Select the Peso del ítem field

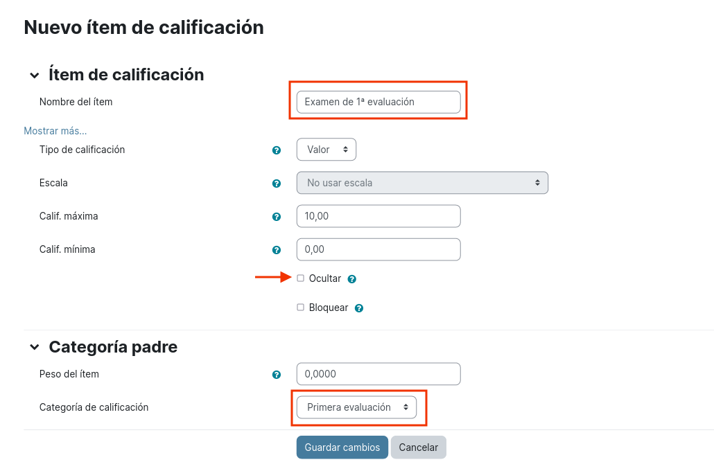pyautogui.click(x=378, y=374)
